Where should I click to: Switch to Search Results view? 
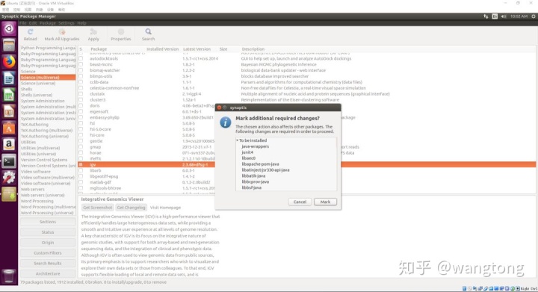pyautogui.click(x=48, y=263)
